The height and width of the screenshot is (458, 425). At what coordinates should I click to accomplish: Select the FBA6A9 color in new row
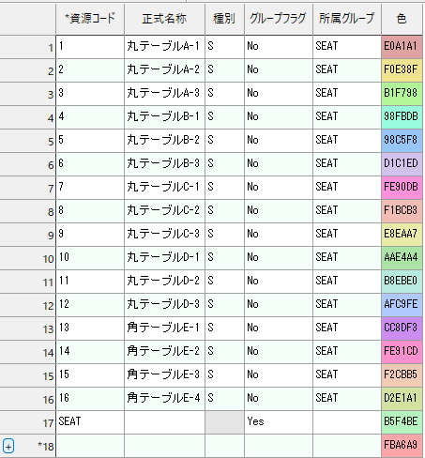click(402, 445)
